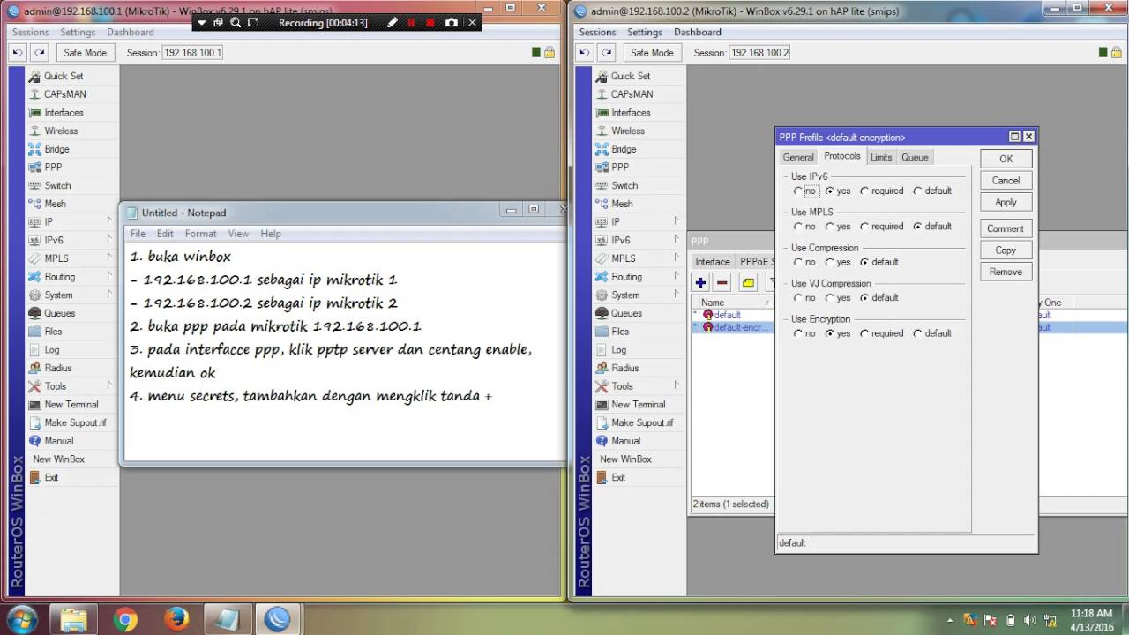Open Log in right WinBox window
Screen dimensions: 1129x635
619,350
